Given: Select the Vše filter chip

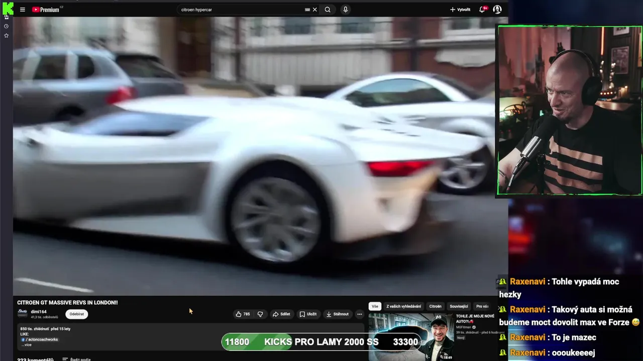Looking at the screenshot, I should (375, 306).
